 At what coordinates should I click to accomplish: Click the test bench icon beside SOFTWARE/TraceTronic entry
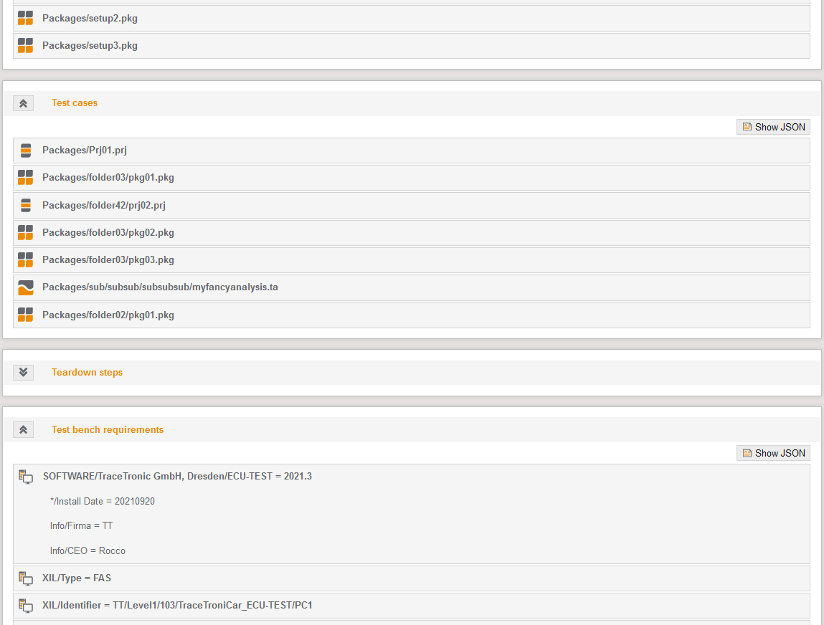coord(26,477)
